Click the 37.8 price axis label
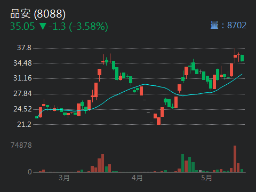256x192 pixels. coord(24,47)
